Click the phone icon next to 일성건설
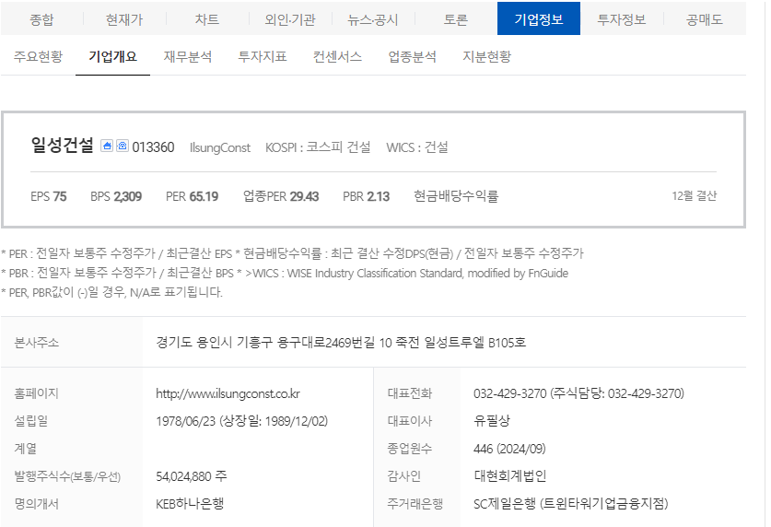Viewport: 771px width, 527px height. 123,146
